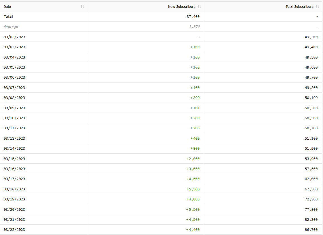323x235 pixels.
Task: Select date 03/19/2023
Action: pos(14,199)
